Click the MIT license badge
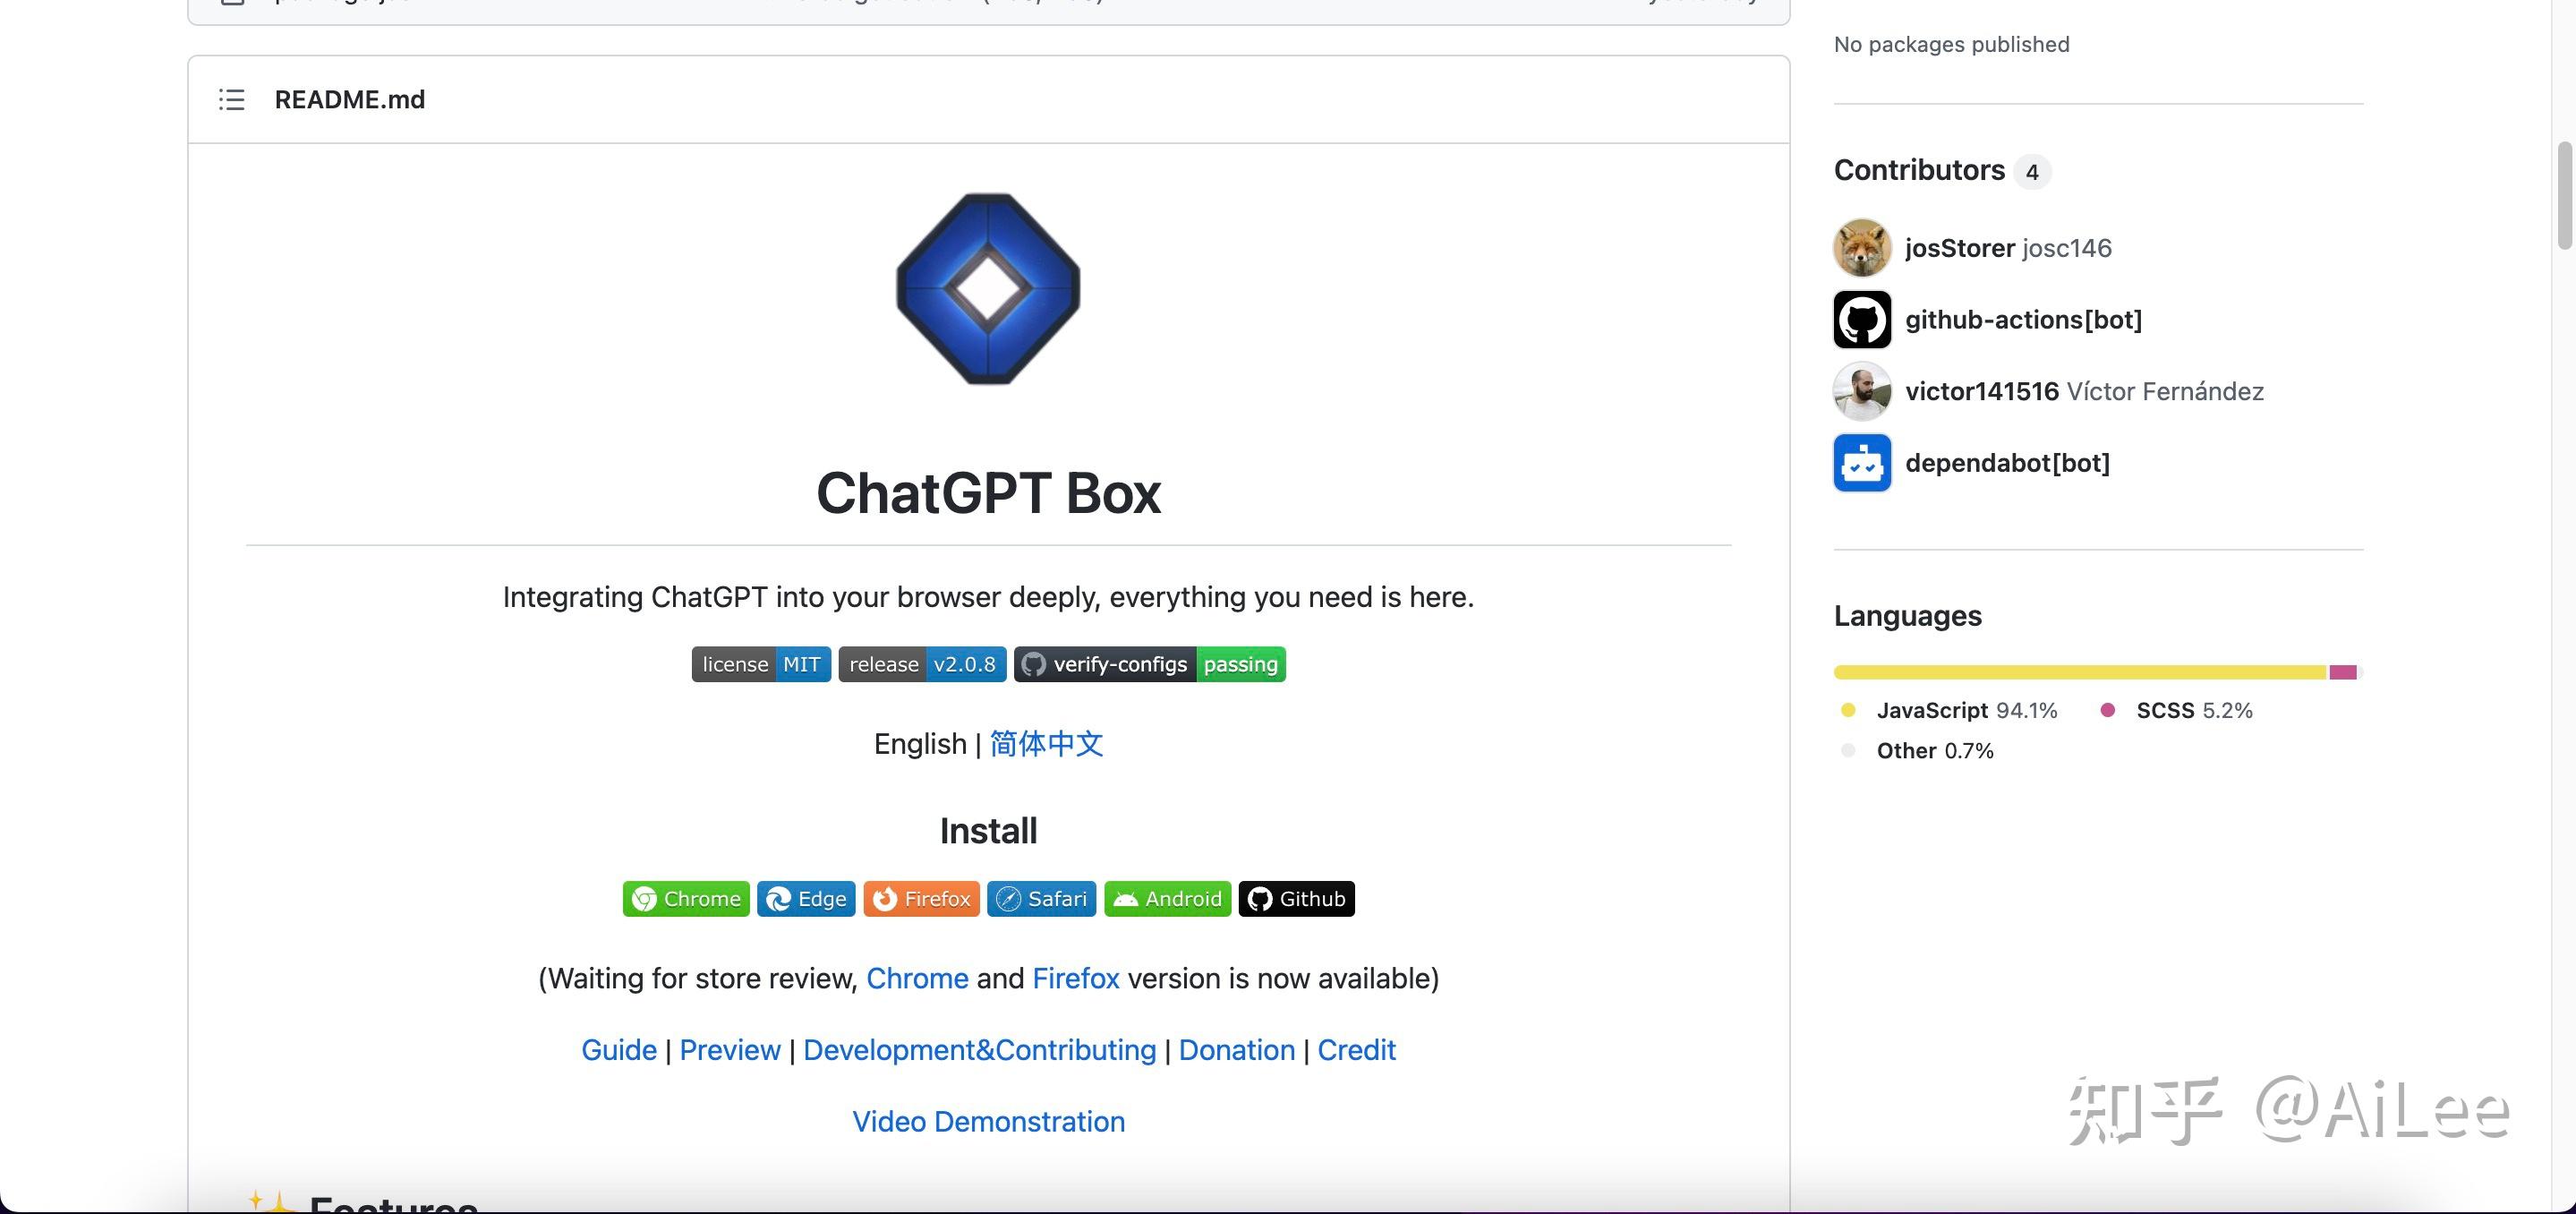 760,663
